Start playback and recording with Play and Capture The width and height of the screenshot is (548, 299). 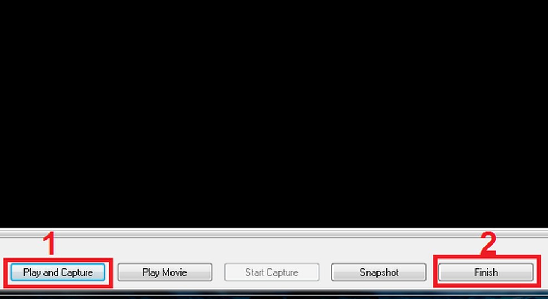(x=58, y=272)
